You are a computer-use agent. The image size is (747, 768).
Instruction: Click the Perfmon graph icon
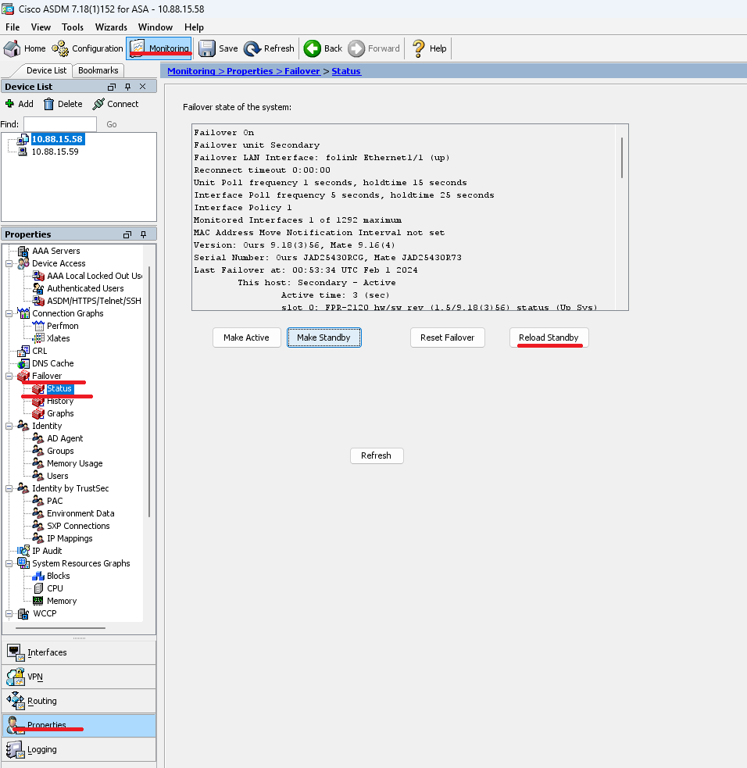tap(38, 326)
